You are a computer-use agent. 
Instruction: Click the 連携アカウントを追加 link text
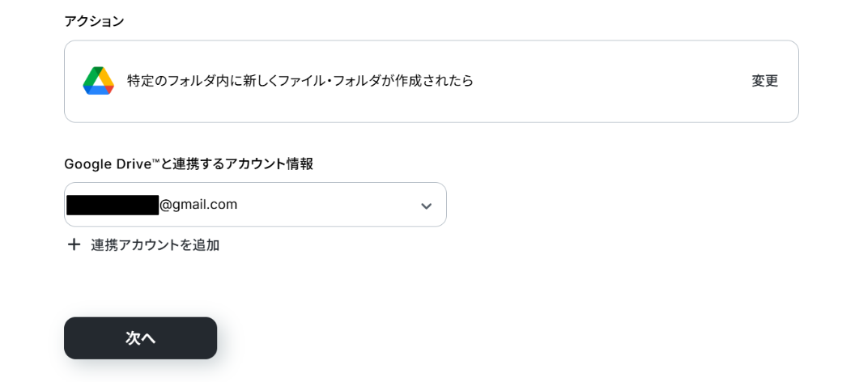[155, 244]
